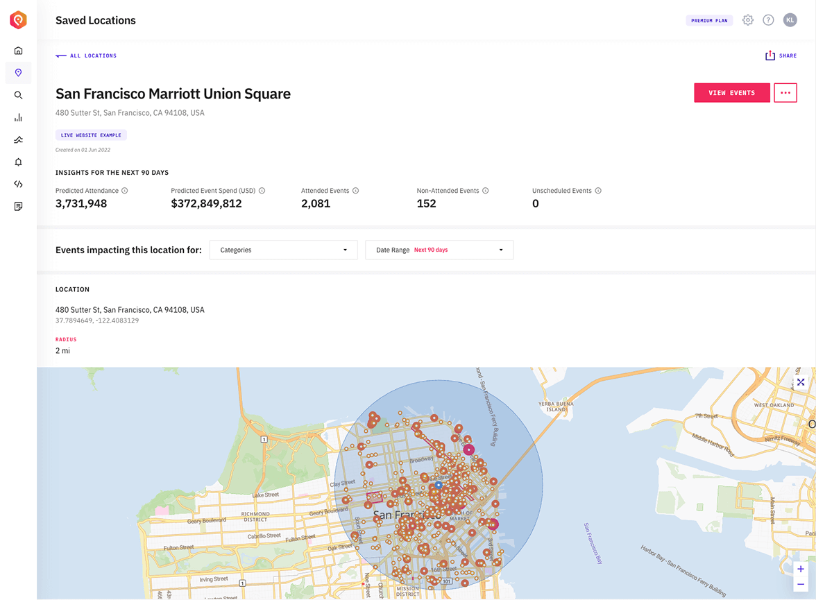Click the blue location center marker

(x=439, y=485)
